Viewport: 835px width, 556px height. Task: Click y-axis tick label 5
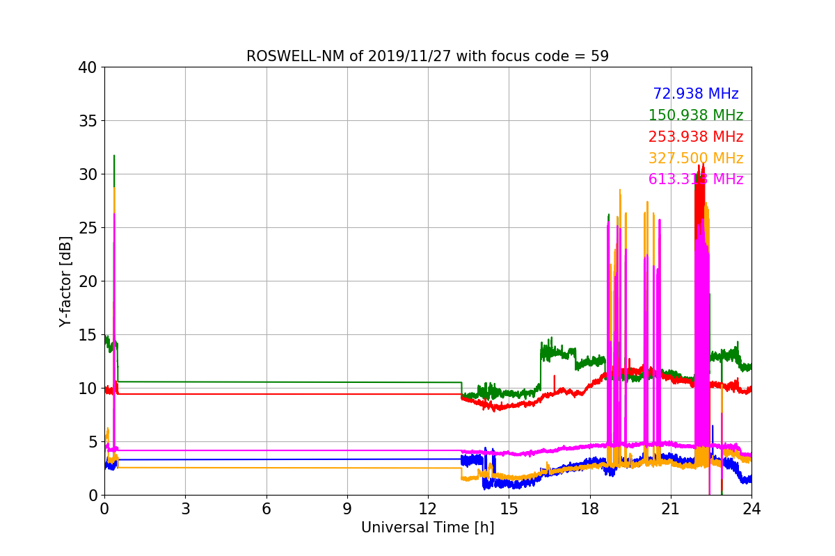(x=92, y=442)
